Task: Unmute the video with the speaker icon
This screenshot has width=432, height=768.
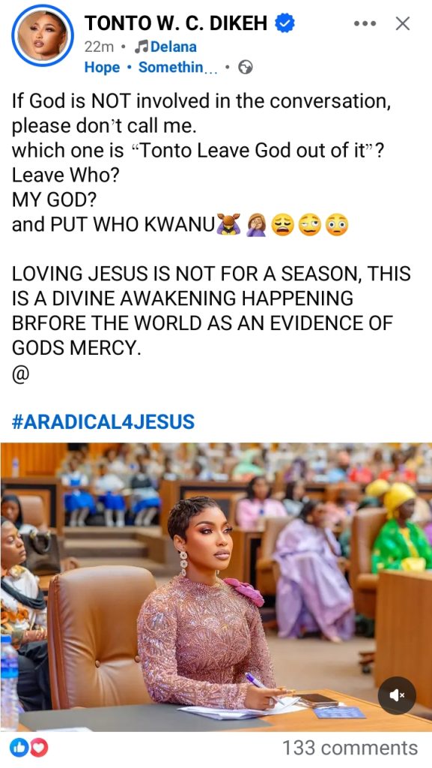Action: pyautogui.click(x=397, y=695)
